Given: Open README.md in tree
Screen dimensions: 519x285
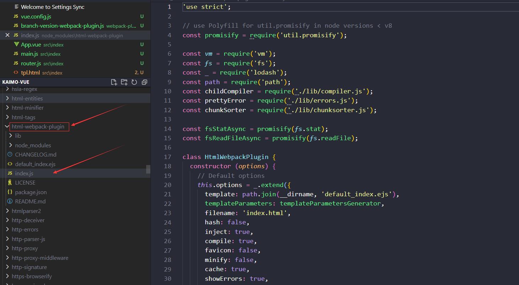Looking at the screenshot, I should coord(30,201).
